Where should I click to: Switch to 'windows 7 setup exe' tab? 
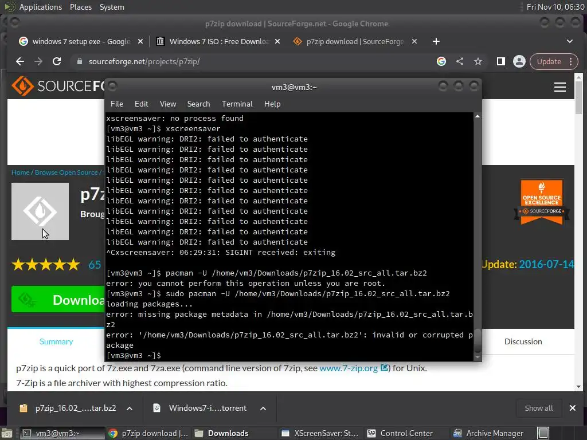pyautogui.click(x=81, y=41)
